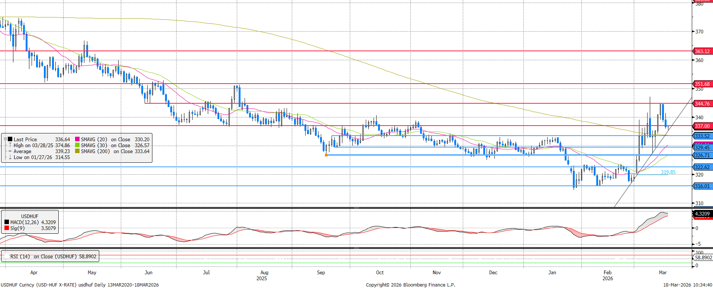Image resolution: width=713 pixels, height=288 pixels.
Task: Click the green SMAVG (30) swatch
Action: click(x=77, y=145)
